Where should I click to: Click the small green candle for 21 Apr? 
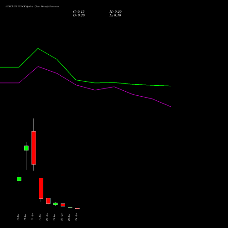[x=56, y=204]
